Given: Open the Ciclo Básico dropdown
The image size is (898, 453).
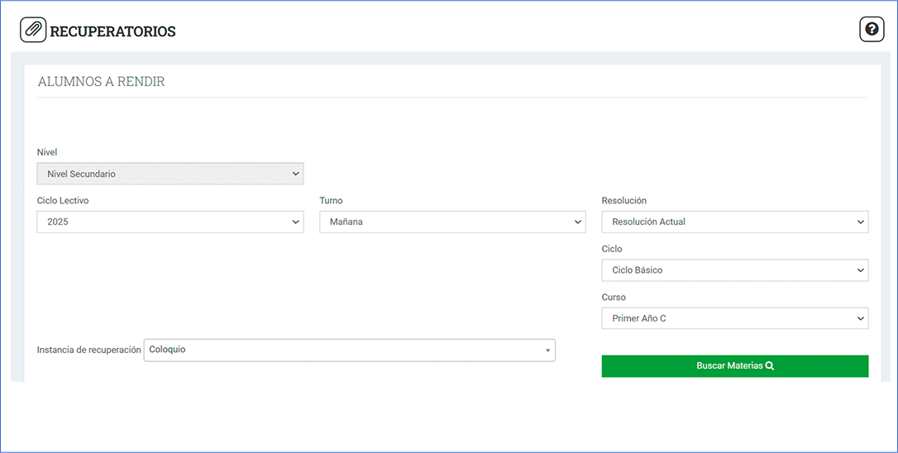Looking at the screenshot, I should (x=735, y=269).
